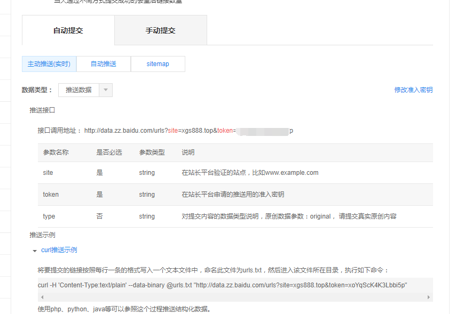456x314 pixels.
Task: Open the sitemap sub-tab
Action: point(158,64)
